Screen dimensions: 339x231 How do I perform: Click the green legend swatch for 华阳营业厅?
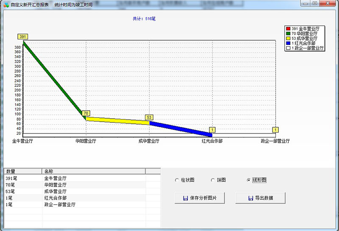(x=288, y=33)
